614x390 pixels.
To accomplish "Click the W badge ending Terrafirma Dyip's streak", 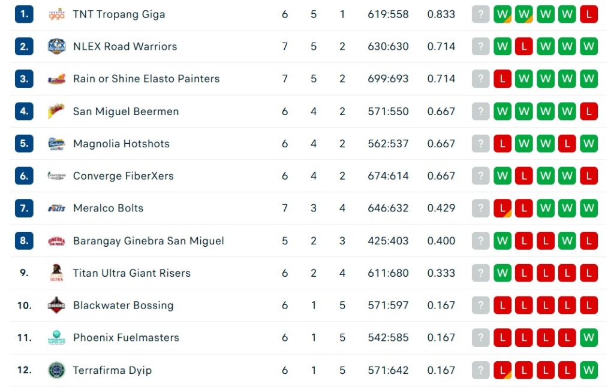I will point(588,370).
